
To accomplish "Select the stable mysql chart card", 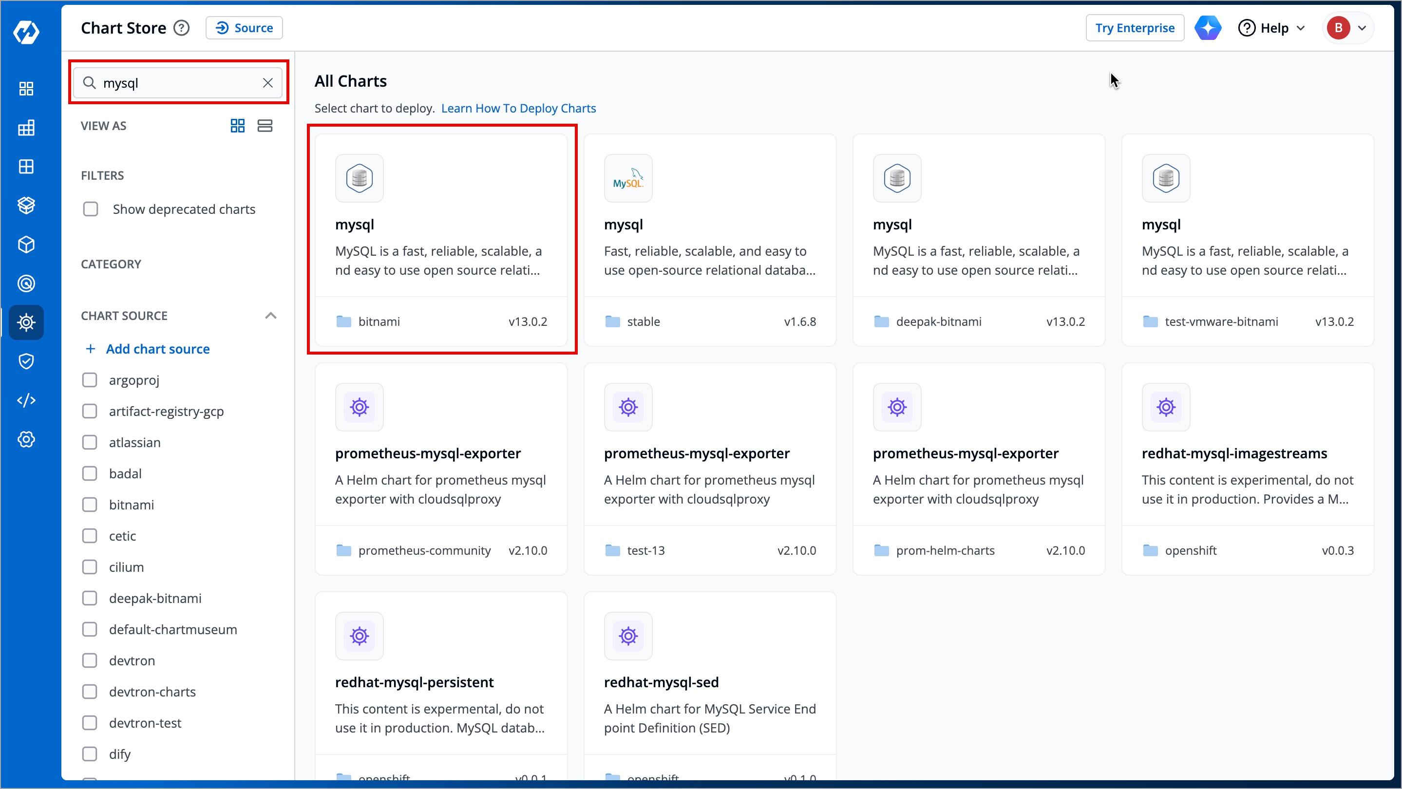I will [x=710, y=240].
